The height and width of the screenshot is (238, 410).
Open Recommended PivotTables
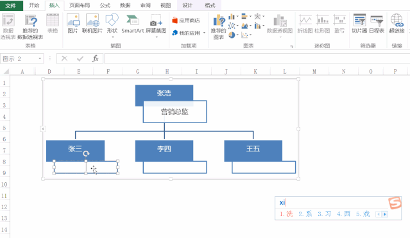pyautogui.click(x=30, y=27)
